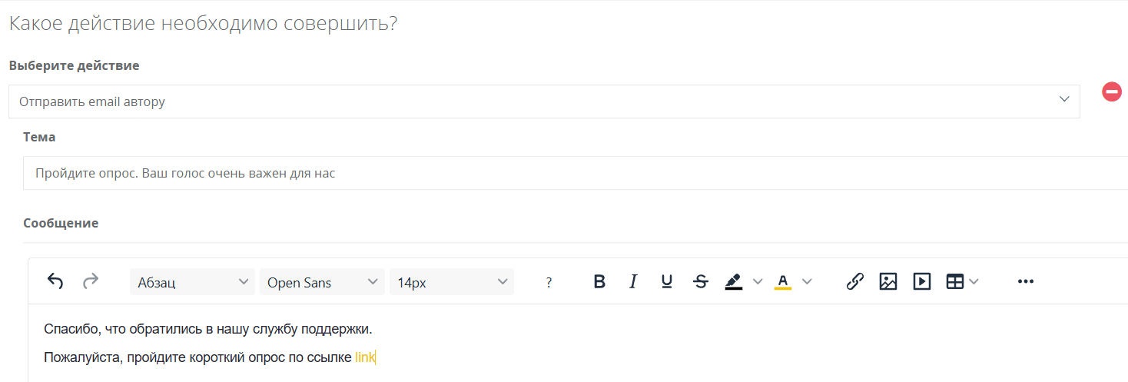Toggle bold formatting
The height and width of the screenshot is (382, 1128).
tap(599, 282)
